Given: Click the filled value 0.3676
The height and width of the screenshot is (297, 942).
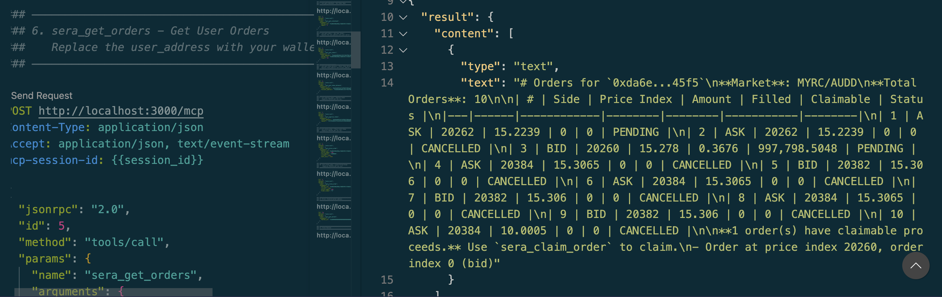Looking at the screenshot, I should coord(718,148).
